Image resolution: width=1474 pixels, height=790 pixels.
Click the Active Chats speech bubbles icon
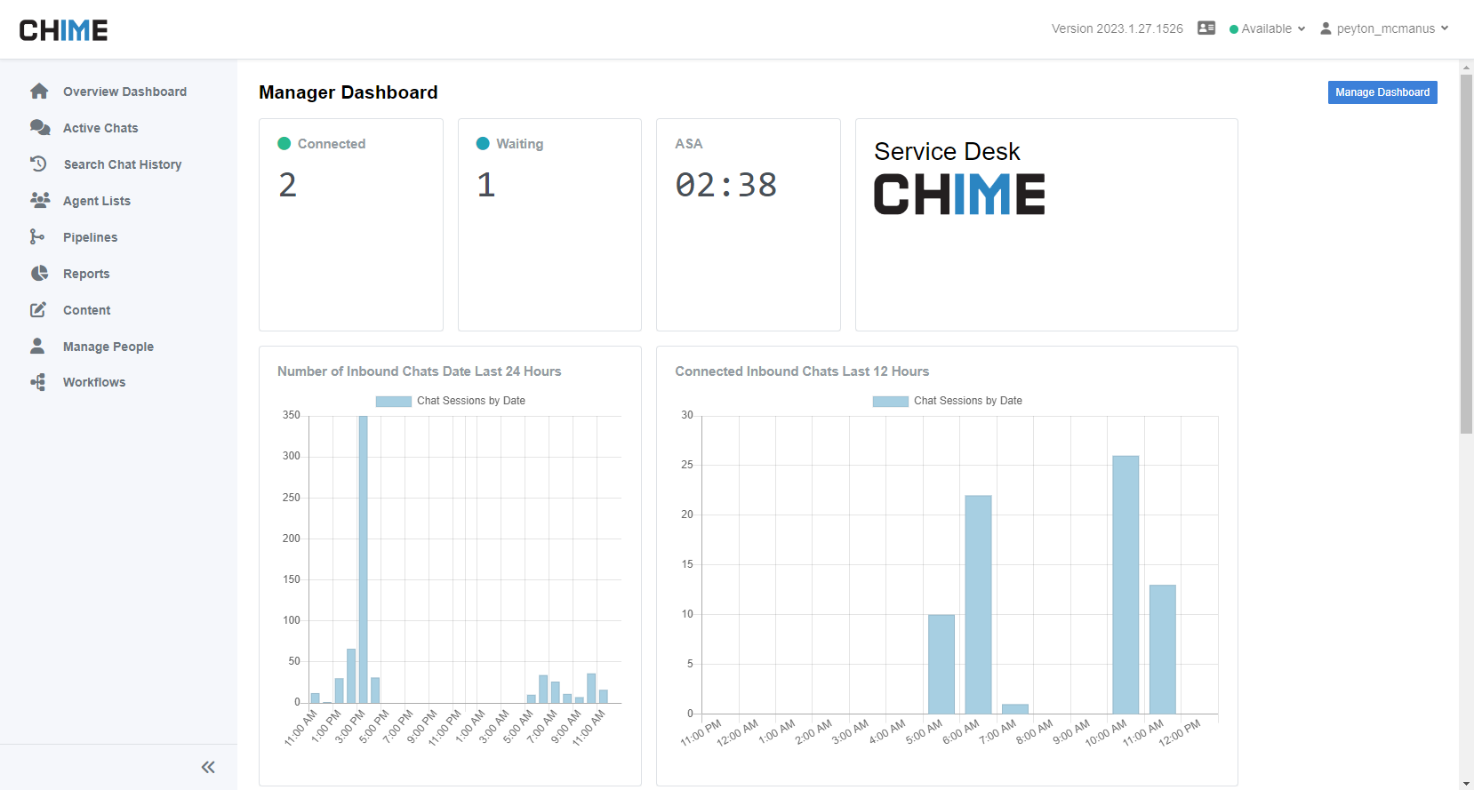[39, 127]
